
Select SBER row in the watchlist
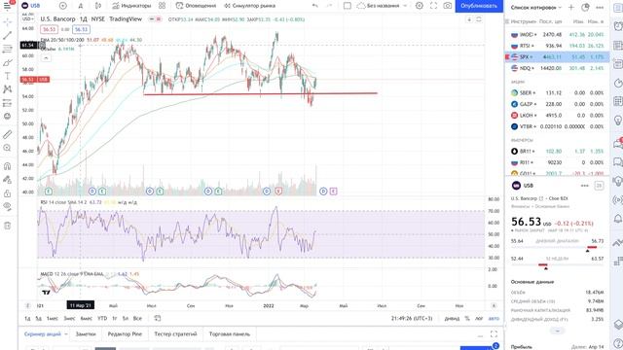point(557,93)
